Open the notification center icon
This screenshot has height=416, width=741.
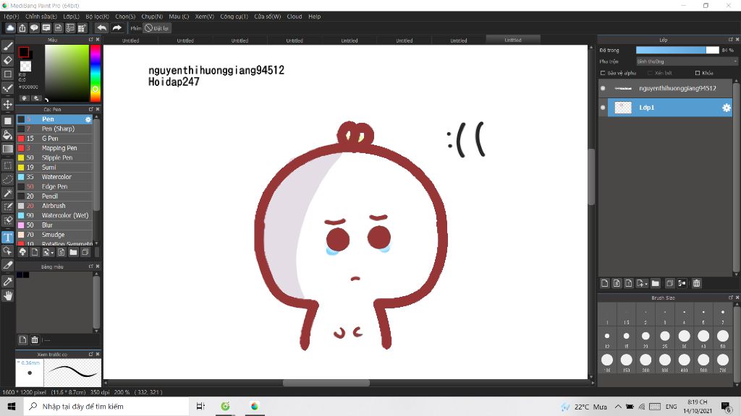tap(725, 406)
